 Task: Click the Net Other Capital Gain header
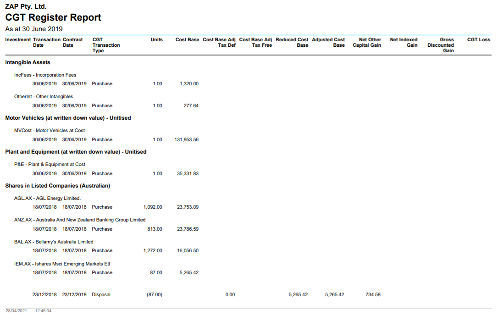tap(367, 43)
